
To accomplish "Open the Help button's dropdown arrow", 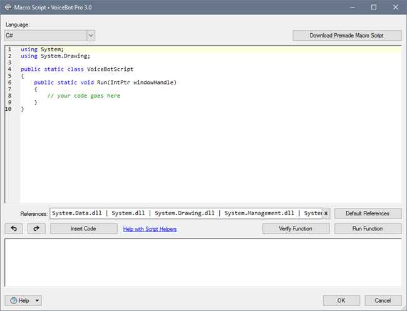I will [37, 300].
